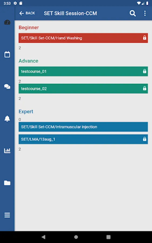Select the Expert section heading
Viewport: 152px width, 243px height.
(26, 112)
